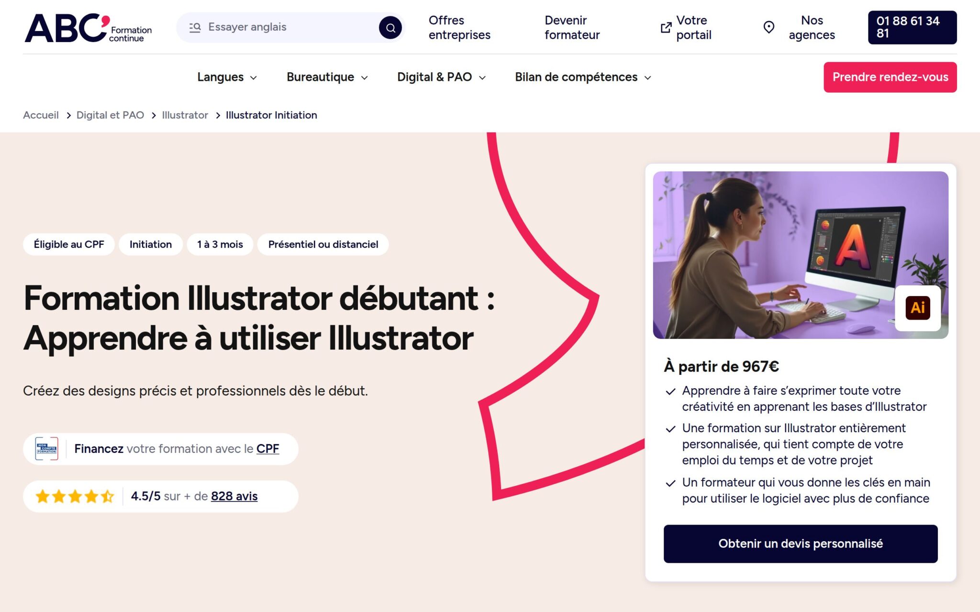This screenshot has width=980, height=612.
Task: Expand the Bureautique menu
Action: (x=327, y=77)
